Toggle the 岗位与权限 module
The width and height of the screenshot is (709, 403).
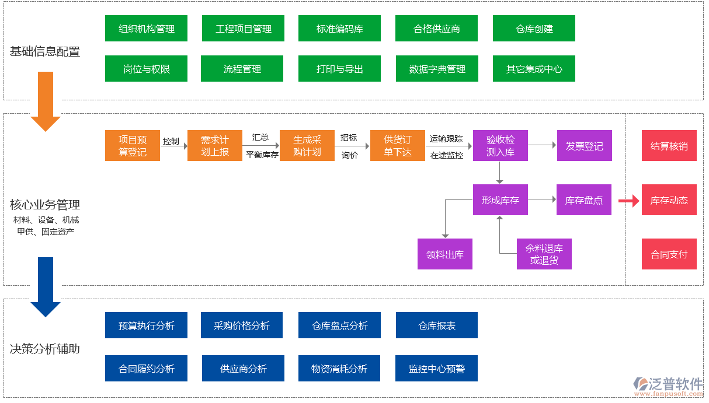tap(146, 68)
